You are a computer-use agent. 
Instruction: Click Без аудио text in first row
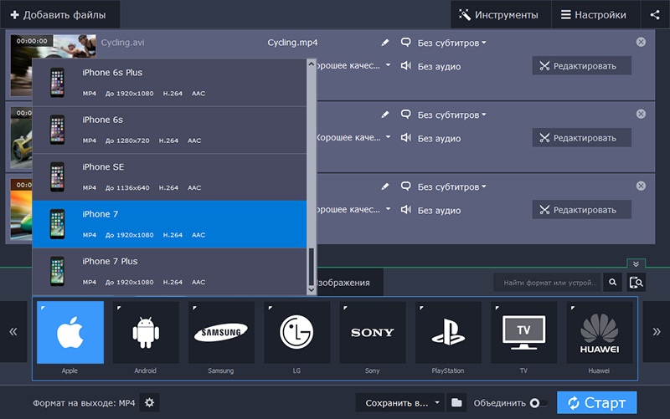[x=439, y=66]
